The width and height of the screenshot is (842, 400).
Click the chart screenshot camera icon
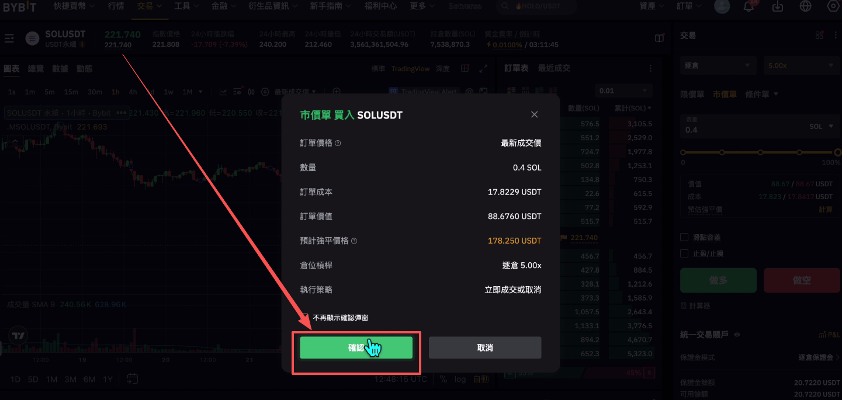[469, 92]
